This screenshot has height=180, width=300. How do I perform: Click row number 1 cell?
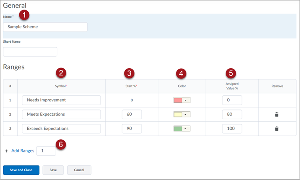coord(10,100)
